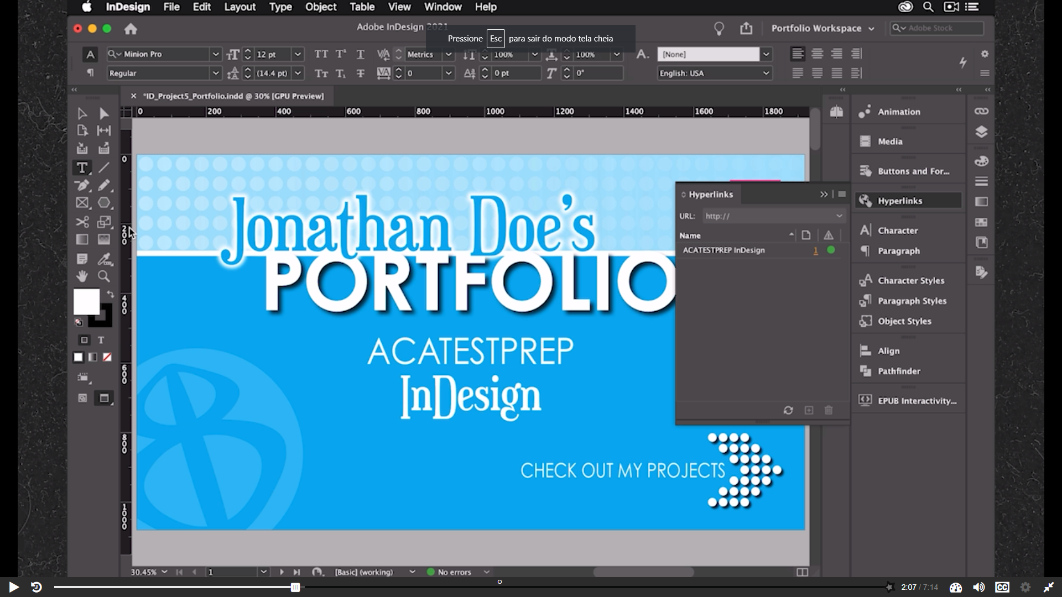This screenshot has width=1062, height=597.
Task: Select the Rectangle Frame tool
Action: click(82, 203)
